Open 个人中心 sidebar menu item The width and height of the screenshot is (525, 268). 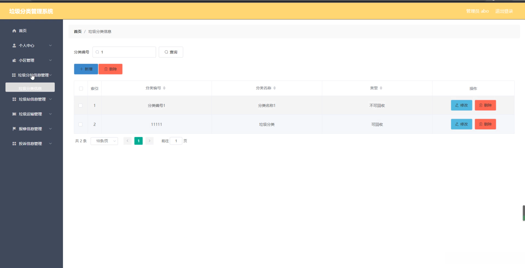(31, 46)
